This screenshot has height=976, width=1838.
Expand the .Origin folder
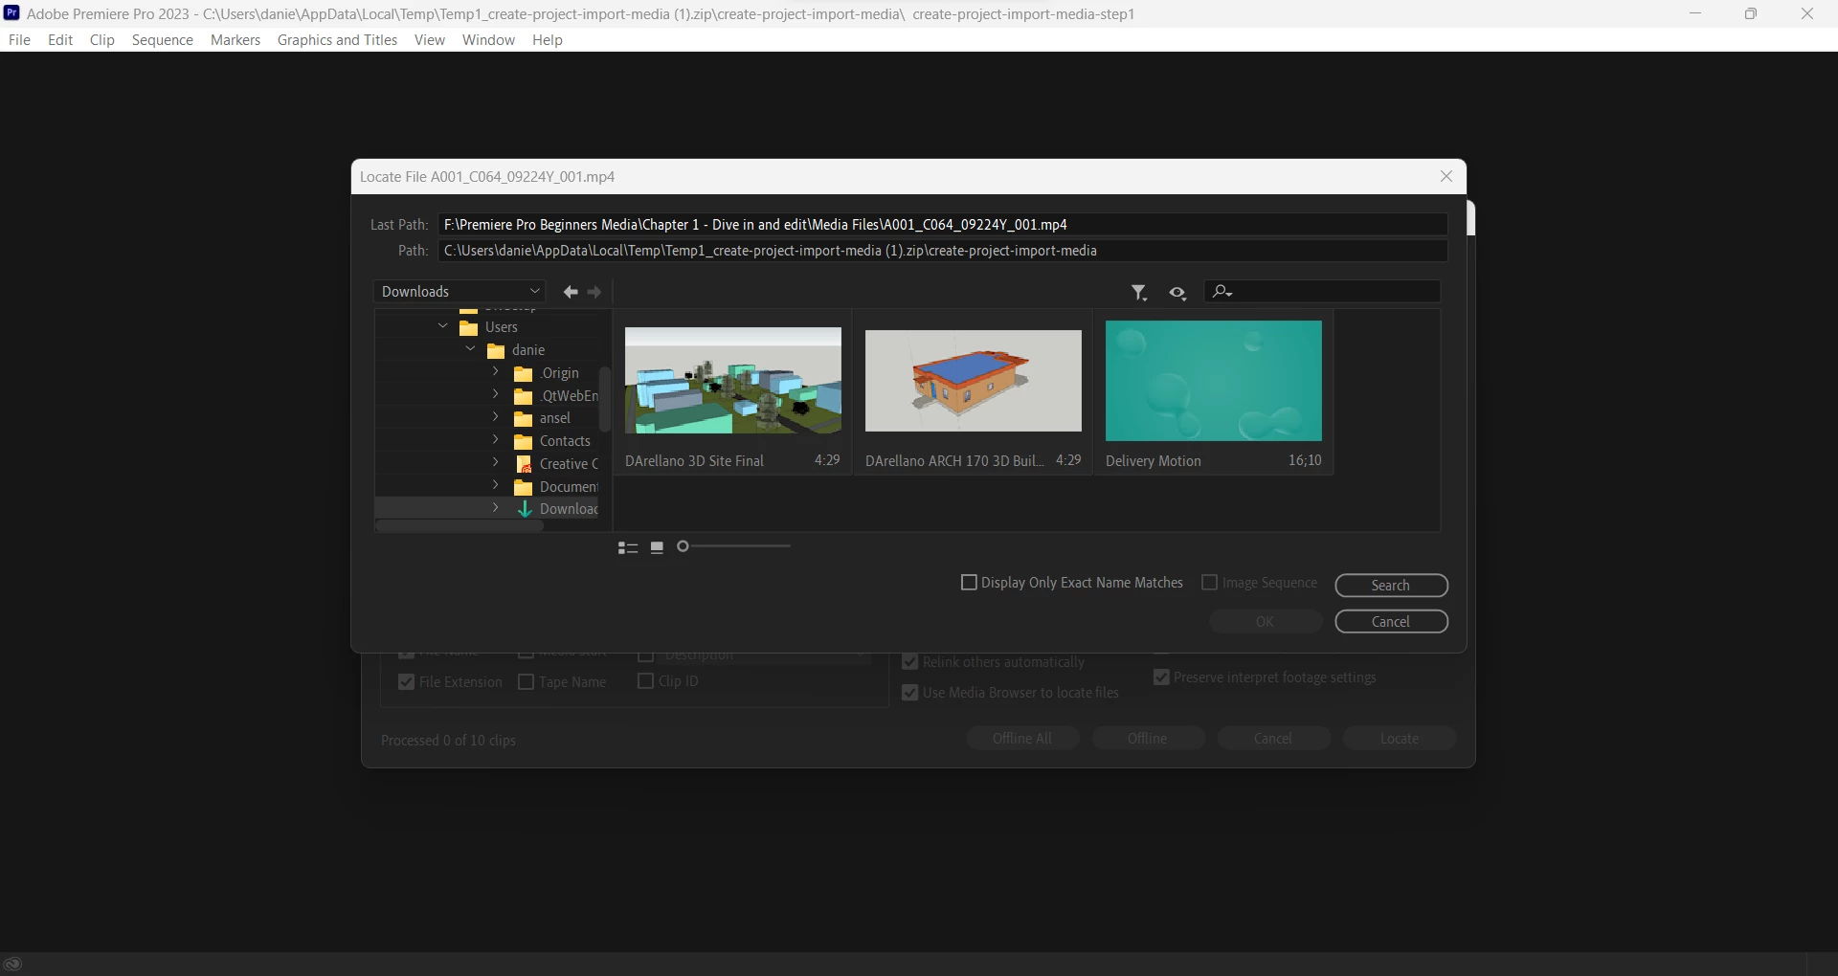[x=496, y=371]
